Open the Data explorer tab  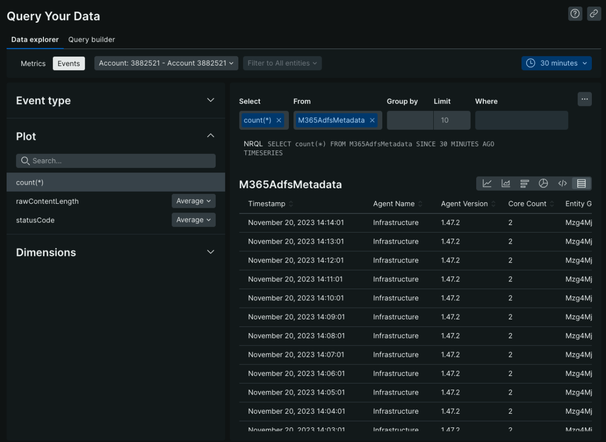coord(35,39)
